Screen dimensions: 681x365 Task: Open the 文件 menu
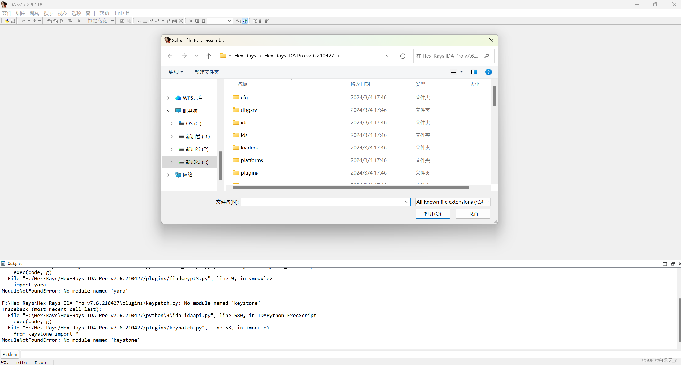[x=7, y=13]
